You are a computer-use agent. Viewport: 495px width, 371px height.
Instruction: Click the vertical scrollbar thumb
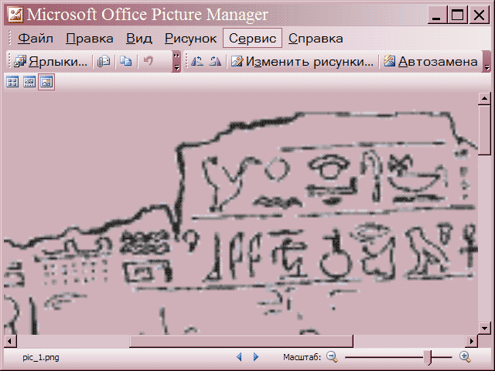point(485,130)
